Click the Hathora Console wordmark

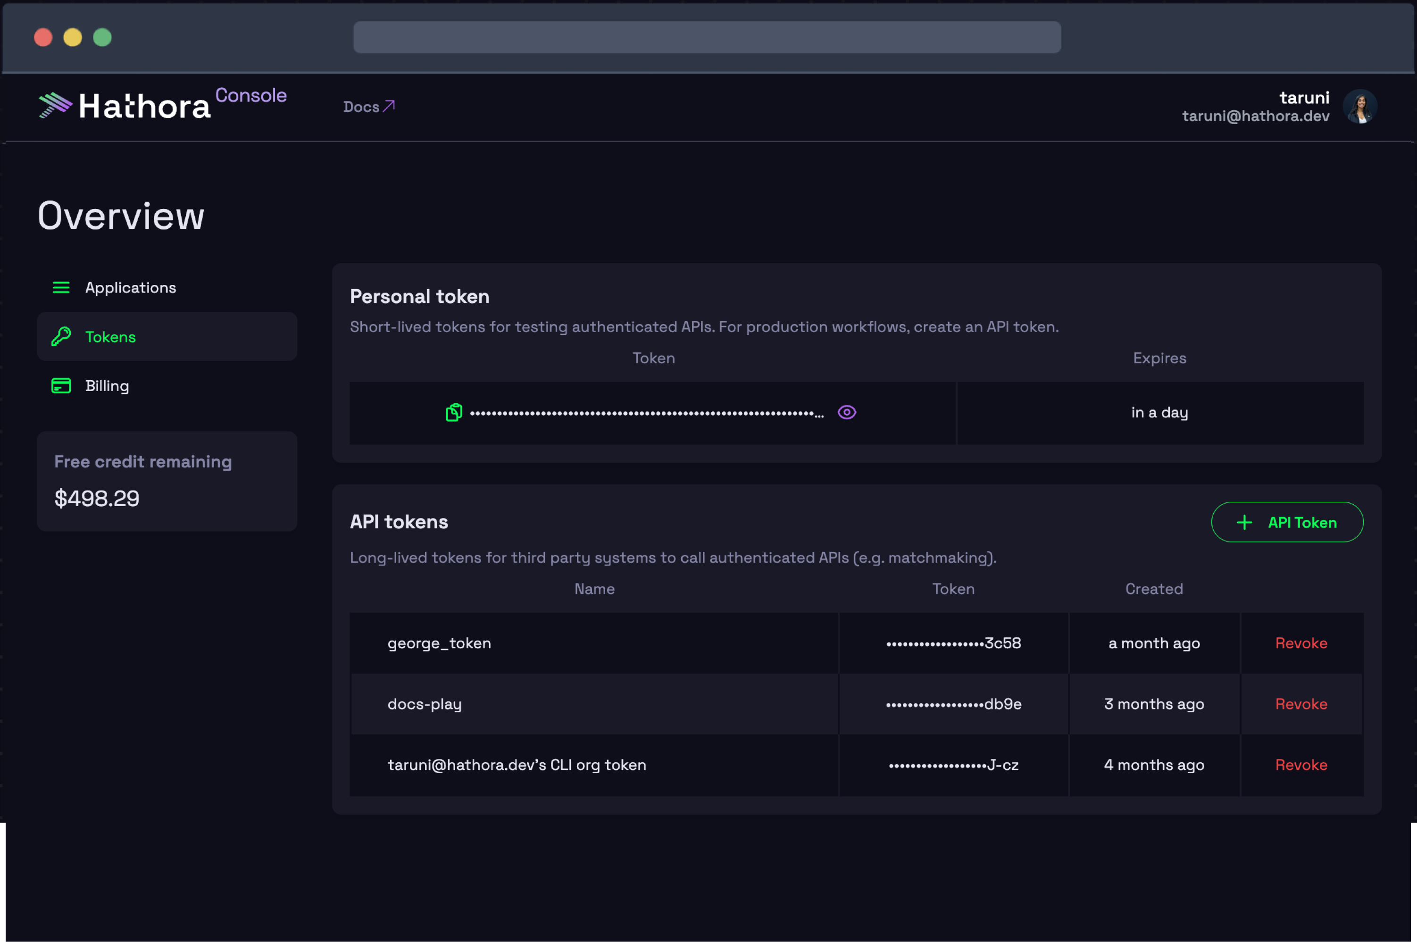pos(183,103)
